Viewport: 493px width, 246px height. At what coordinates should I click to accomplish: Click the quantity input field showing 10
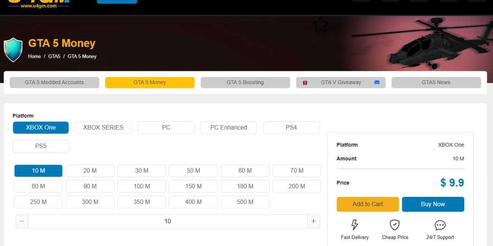[168, 221]
